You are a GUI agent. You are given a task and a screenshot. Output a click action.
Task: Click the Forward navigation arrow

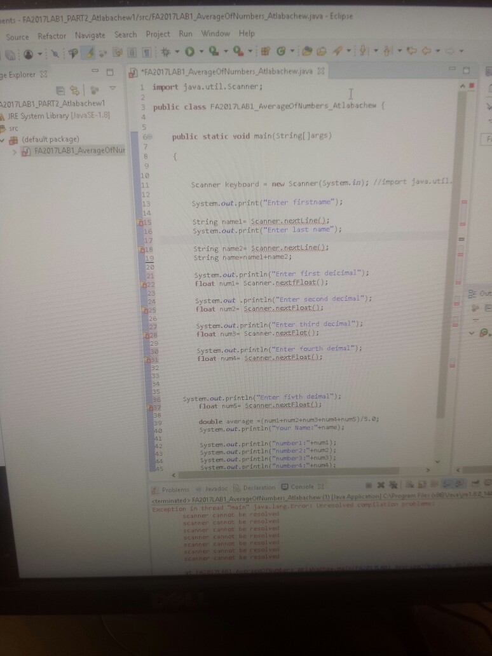point(450,51)
